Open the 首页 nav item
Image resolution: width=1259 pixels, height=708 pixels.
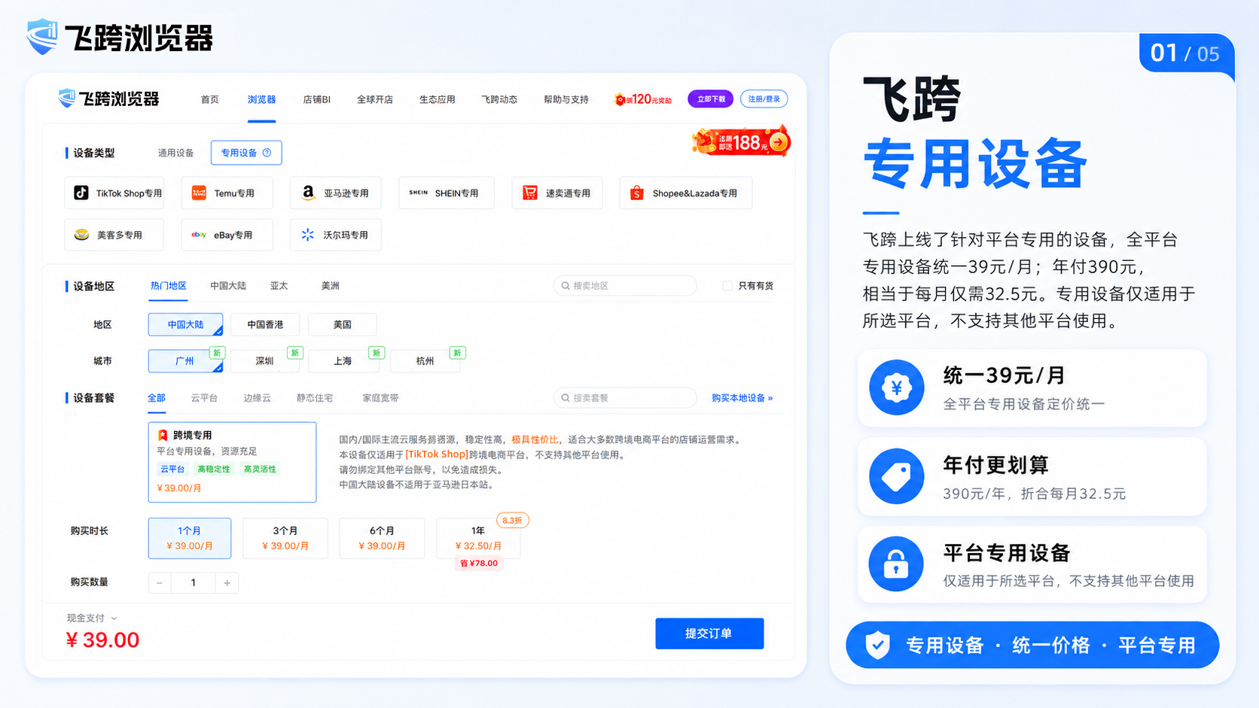point(210,99)
